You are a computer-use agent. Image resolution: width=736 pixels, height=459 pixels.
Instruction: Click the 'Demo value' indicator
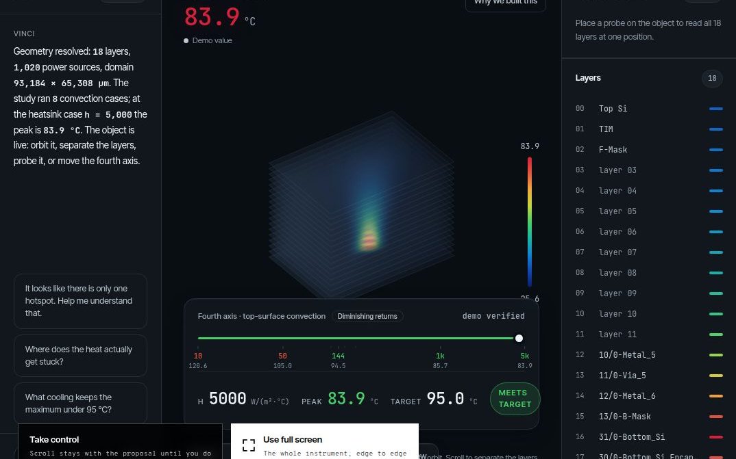click(208, 41)
